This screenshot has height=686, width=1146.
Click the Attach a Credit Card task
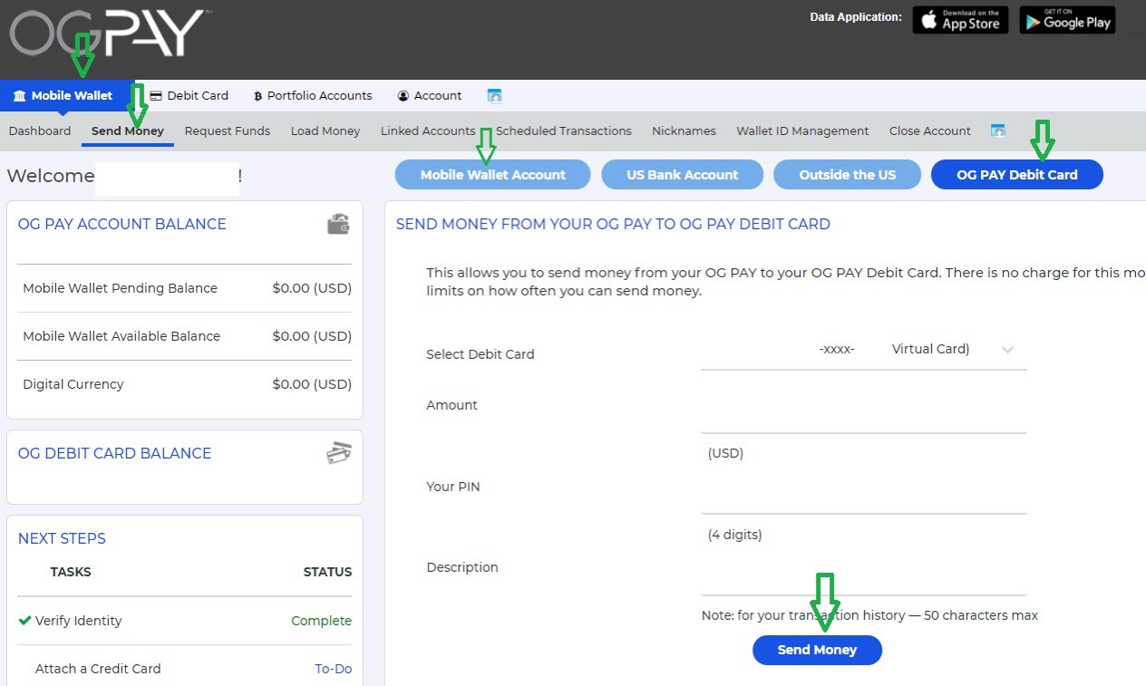coord(98,669)
